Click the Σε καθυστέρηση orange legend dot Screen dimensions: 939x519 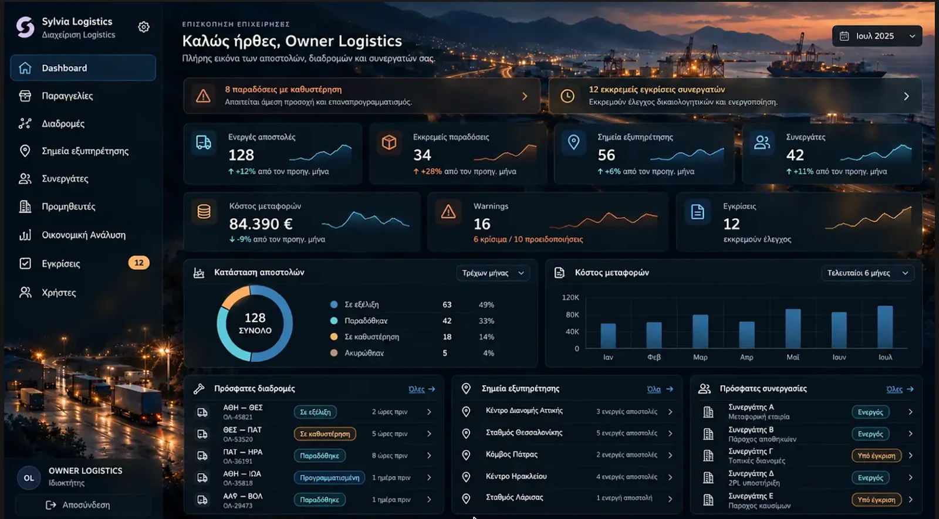point(334,337)
